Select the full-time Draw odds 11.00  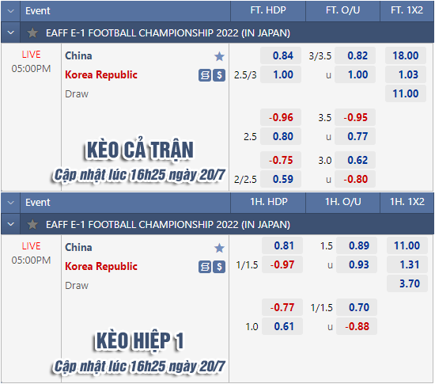tap(406, 93)
